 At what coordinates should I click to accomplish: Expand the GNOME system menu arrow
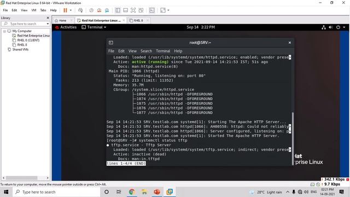[x=344, y=27]
